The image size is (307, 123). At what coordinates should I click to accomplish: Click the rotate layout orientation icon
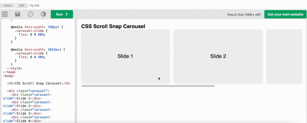pos(30,14)
